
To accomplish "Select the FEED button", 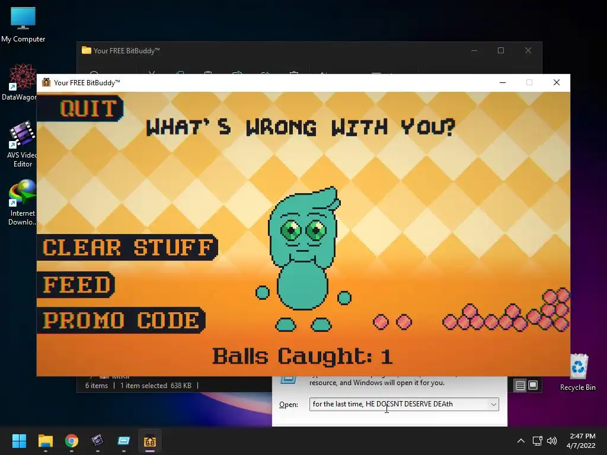I will (76, 285).
